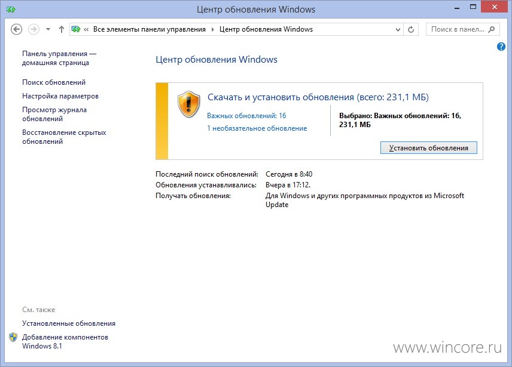This screenshot has width=512, height=367.
Task: Refresh the Windows Update page
Action: (x=411, y=30)
